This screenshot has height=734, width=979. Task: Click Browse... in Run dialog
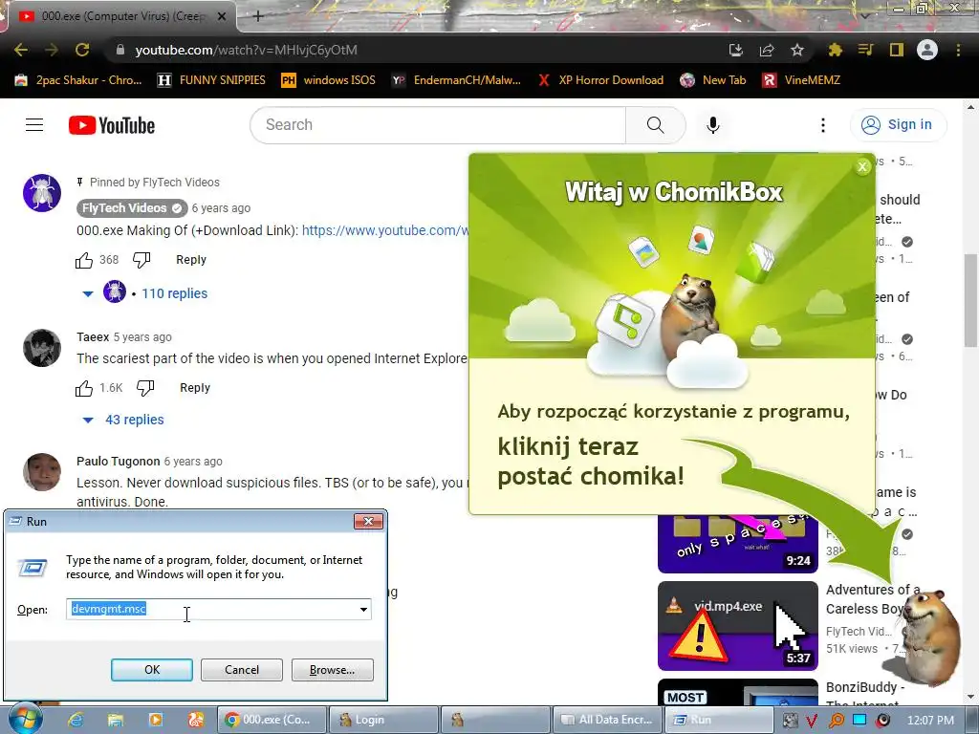[x=332, y=670]
